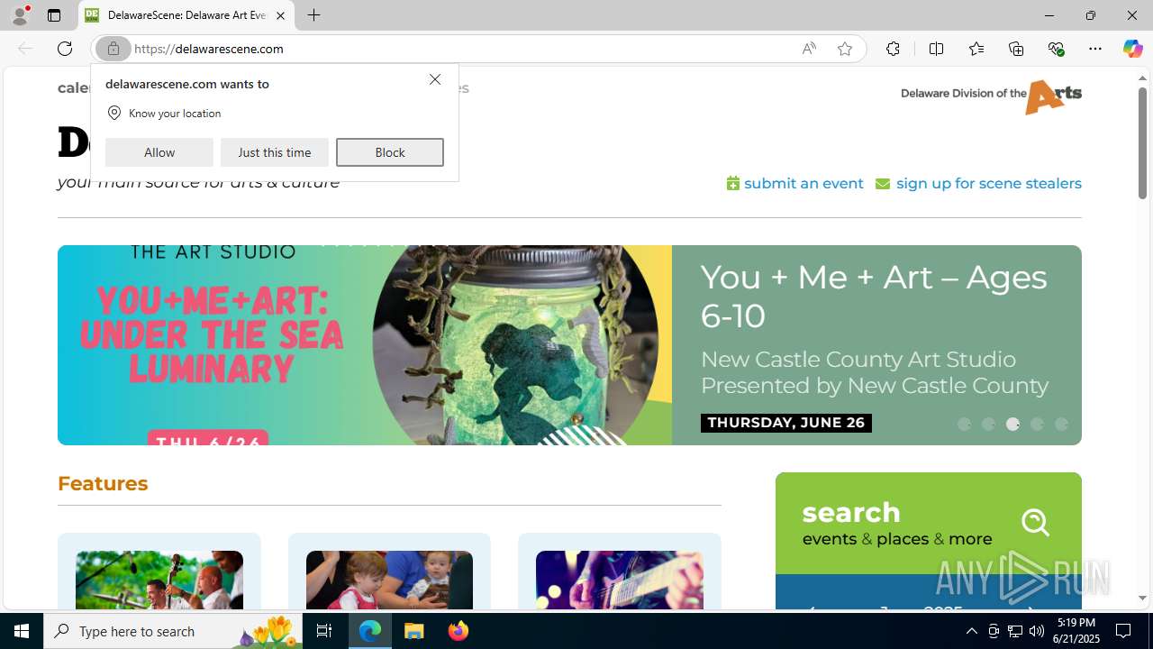Image resolution: width=1153 pixels, height=649 pixels.
Task: Open Split screen icon
Action: 936,49
